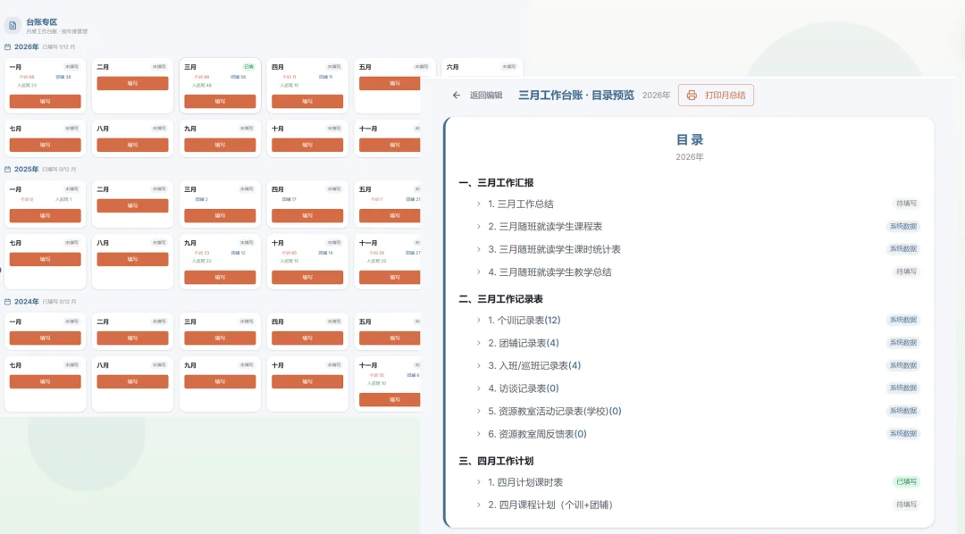Image resolution: width=965 pixels, height=534 pixels.
Task: Expand the 6. 资源教室周反馈表(0) chevron
Action: (479, 434)
